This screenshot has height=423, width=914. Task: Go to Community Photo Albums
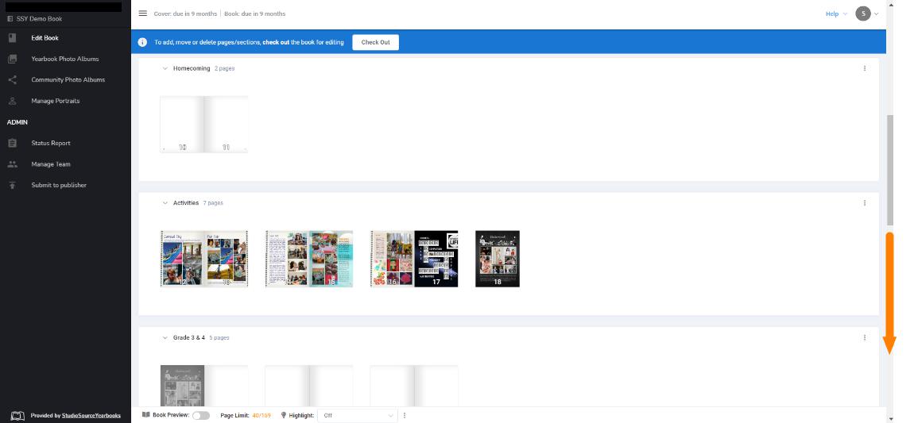pos(68,79)
